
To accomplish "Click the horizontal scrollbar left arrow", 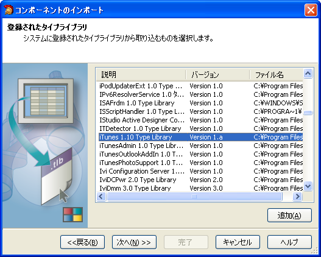I will [x=101, y=197].
